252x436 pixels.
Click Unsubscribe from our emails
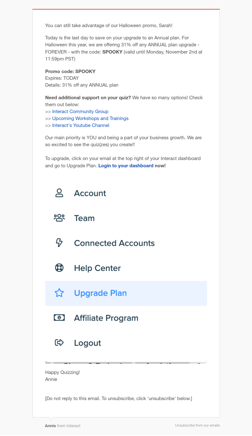(198, 425)
